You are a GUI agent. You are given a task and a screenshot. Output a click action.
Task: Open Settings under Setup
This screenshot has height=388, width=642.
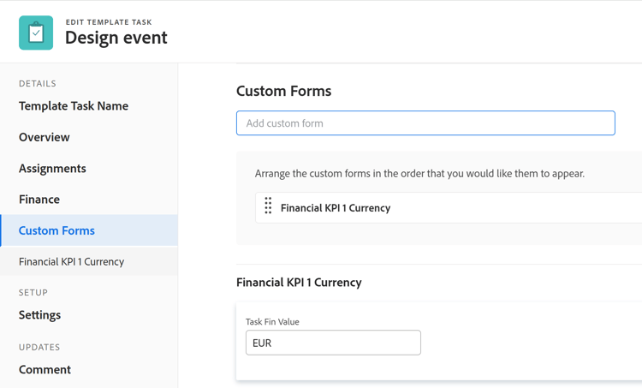39,315
